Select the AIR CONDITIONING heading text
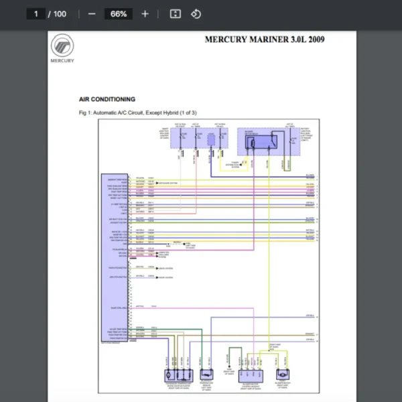This screenshot has width=402, height=402. (107, 99)
